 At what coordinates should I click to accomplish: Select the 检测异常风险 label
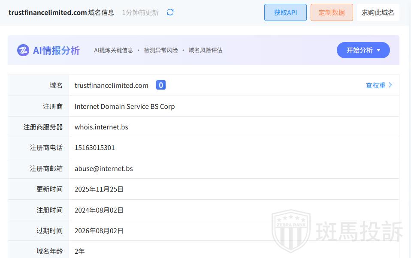click(x=161, y=50)
